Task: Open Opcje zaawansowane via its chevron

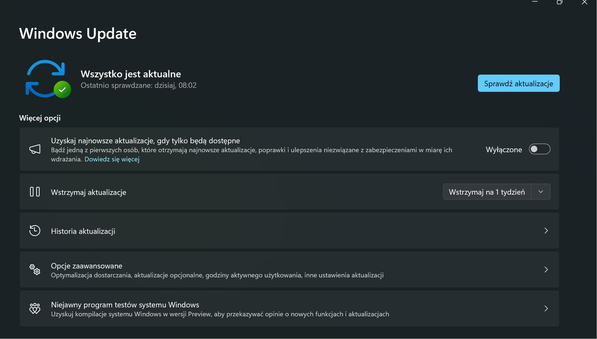Action: (546, 270)
